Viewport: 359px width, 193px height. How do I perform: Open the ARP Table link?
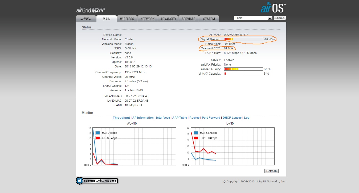179,118
